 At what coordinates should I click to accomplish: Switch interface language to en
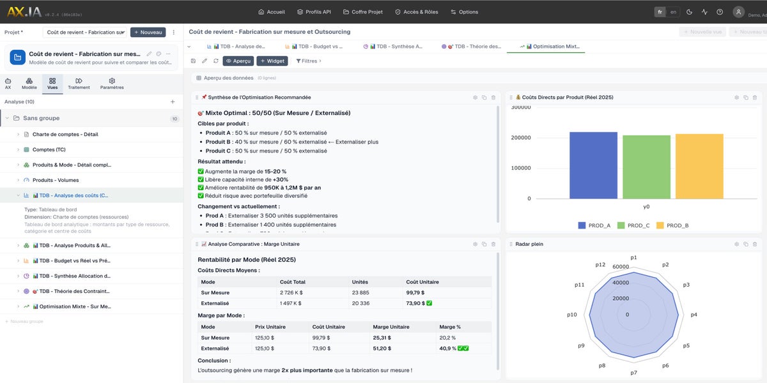coord(674,11)
